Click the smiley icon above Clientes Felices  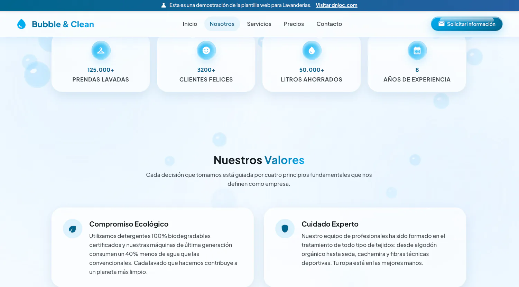coord(206,50)
